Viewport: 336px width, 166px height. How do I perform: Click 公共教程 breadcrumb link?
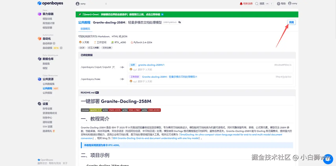pyautogui.click(x=84, y=23)
